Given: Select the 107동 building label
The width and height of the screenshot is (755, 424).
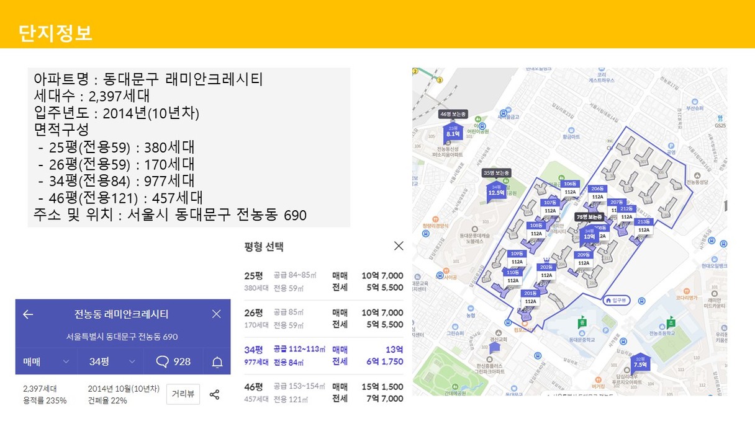Looking at the screenshot, I should tap(550, 206).
